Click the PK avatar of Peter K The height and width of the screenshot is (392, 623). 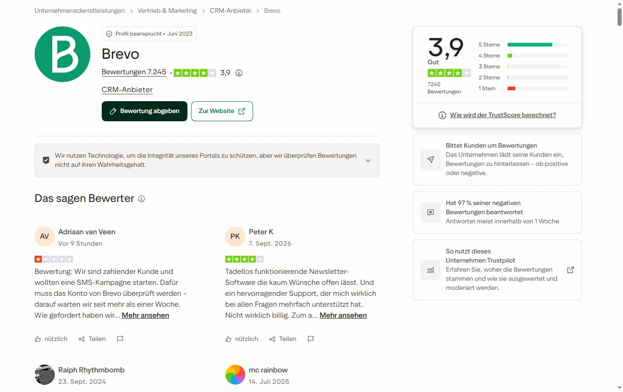235,237
